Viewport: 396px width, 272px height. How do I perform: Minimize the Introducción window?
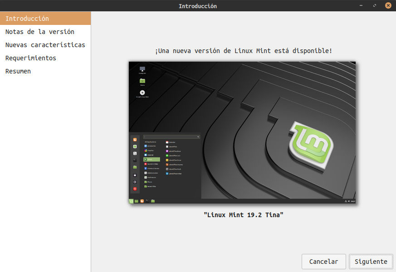click(x=361, y=5)
